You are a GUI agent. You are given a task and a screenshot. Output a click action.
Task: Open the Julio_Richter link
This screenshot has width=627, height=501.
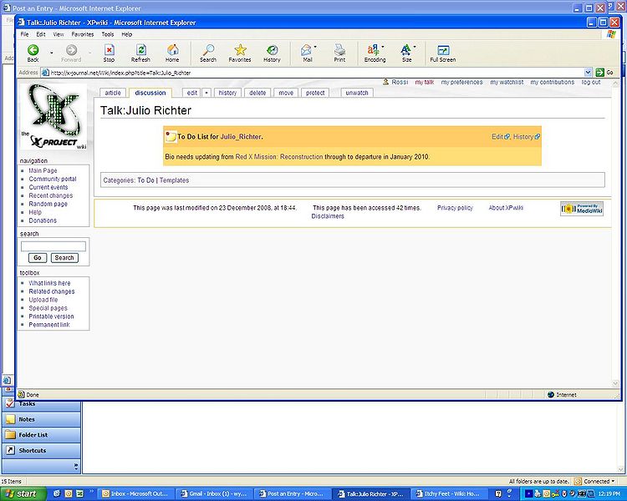pos(240,137)
